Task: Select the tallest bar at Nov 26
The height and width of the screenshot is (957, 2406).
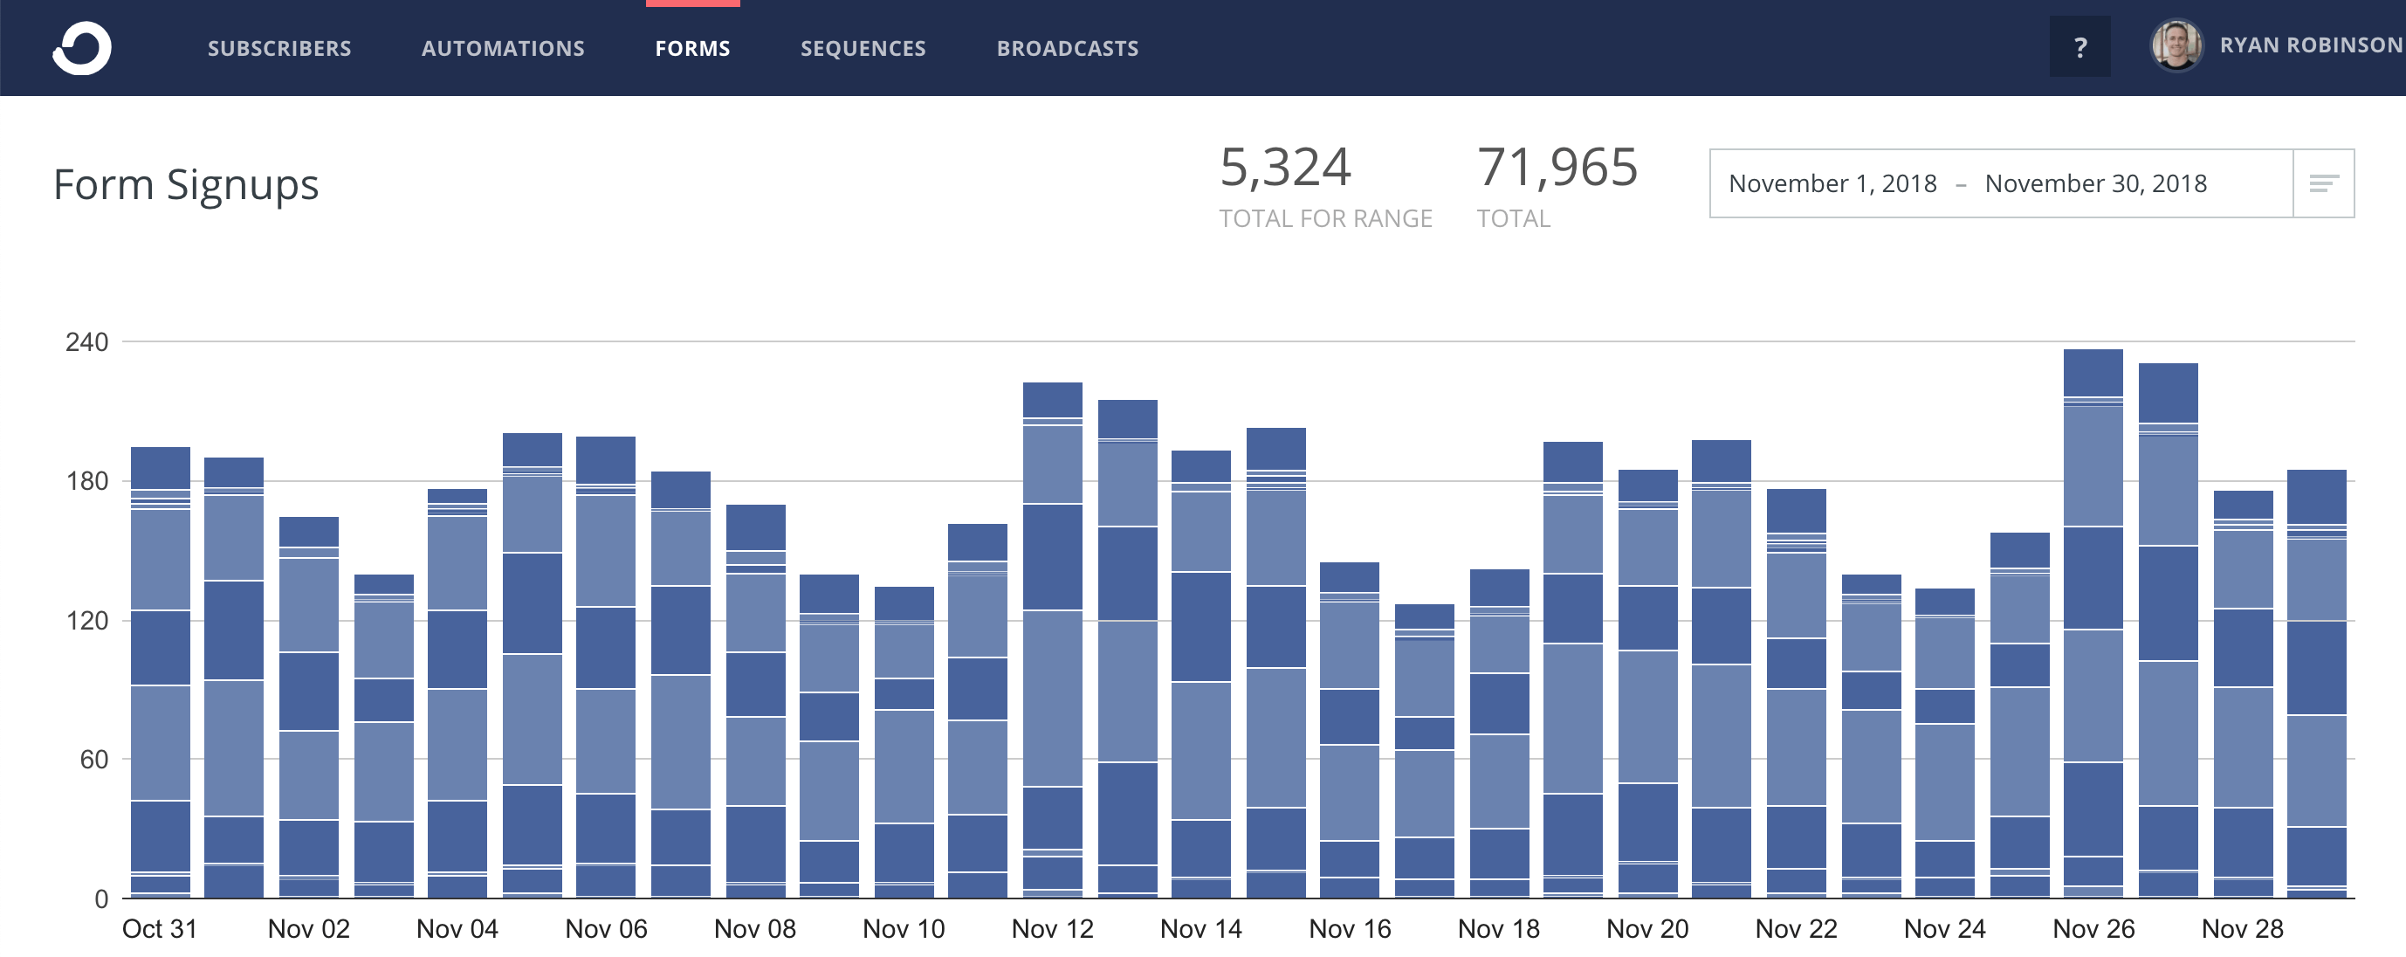Action: pos(2093,623)
